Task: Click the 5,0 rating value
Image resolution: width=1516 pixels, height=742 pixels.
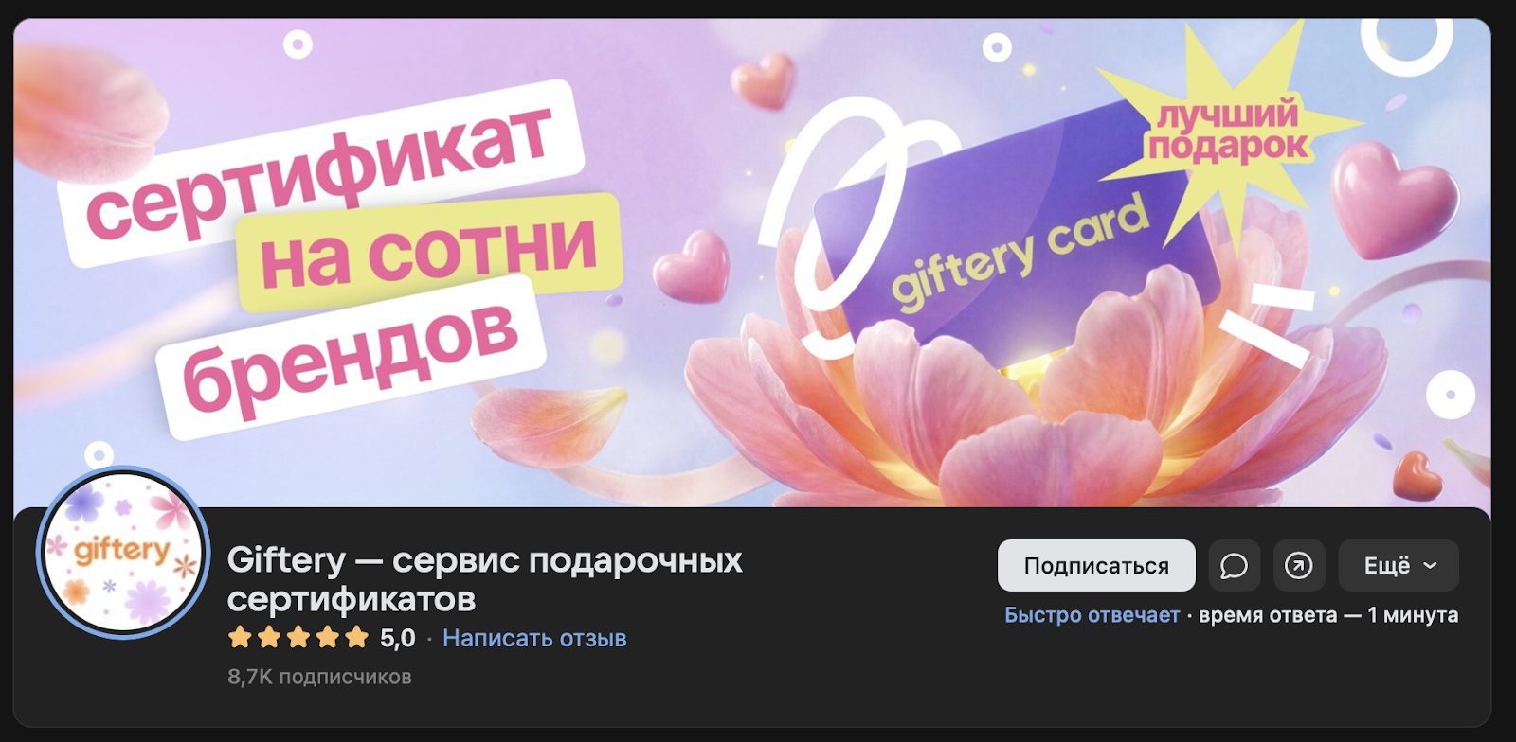Action: [x=398, y=638]
